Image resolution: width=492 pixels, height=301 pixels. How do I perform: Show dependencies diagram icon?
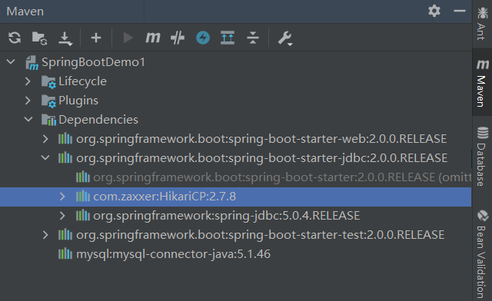pos(228,38)
